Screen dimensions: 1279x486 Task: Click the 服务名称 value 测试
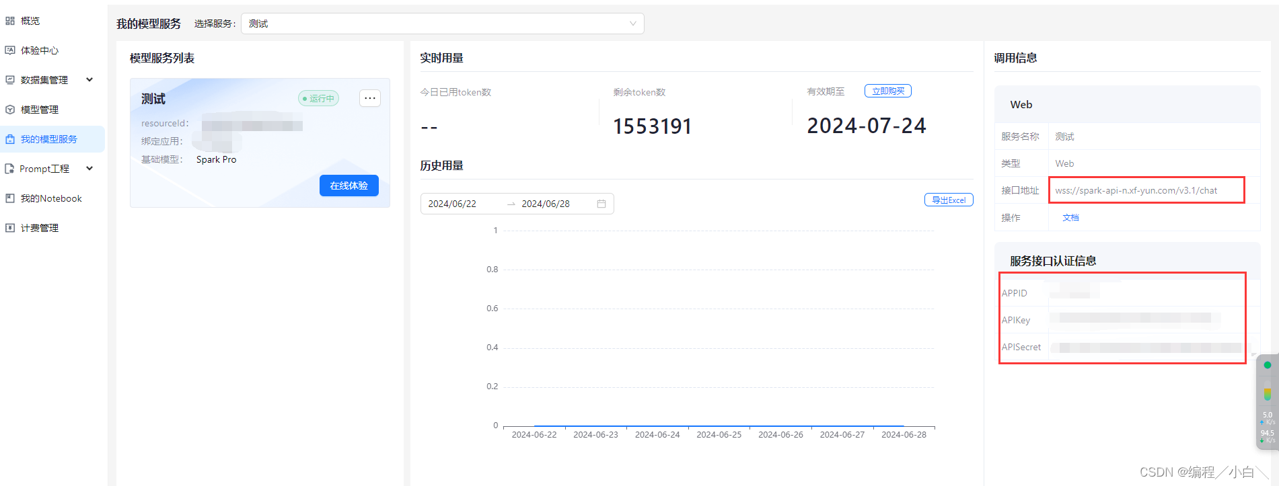1064,136
